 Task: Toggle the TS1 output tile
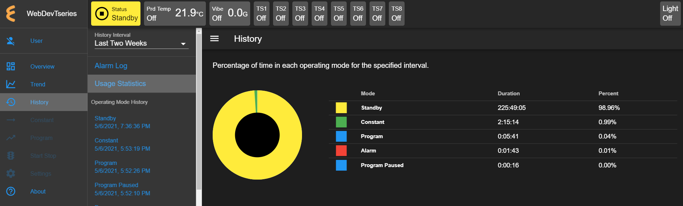tap(262, 14)
